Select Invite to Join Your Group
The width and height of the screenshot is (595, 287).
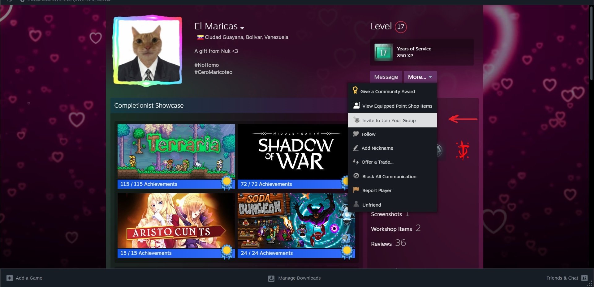pyautogui.click(x=389, y=120)
